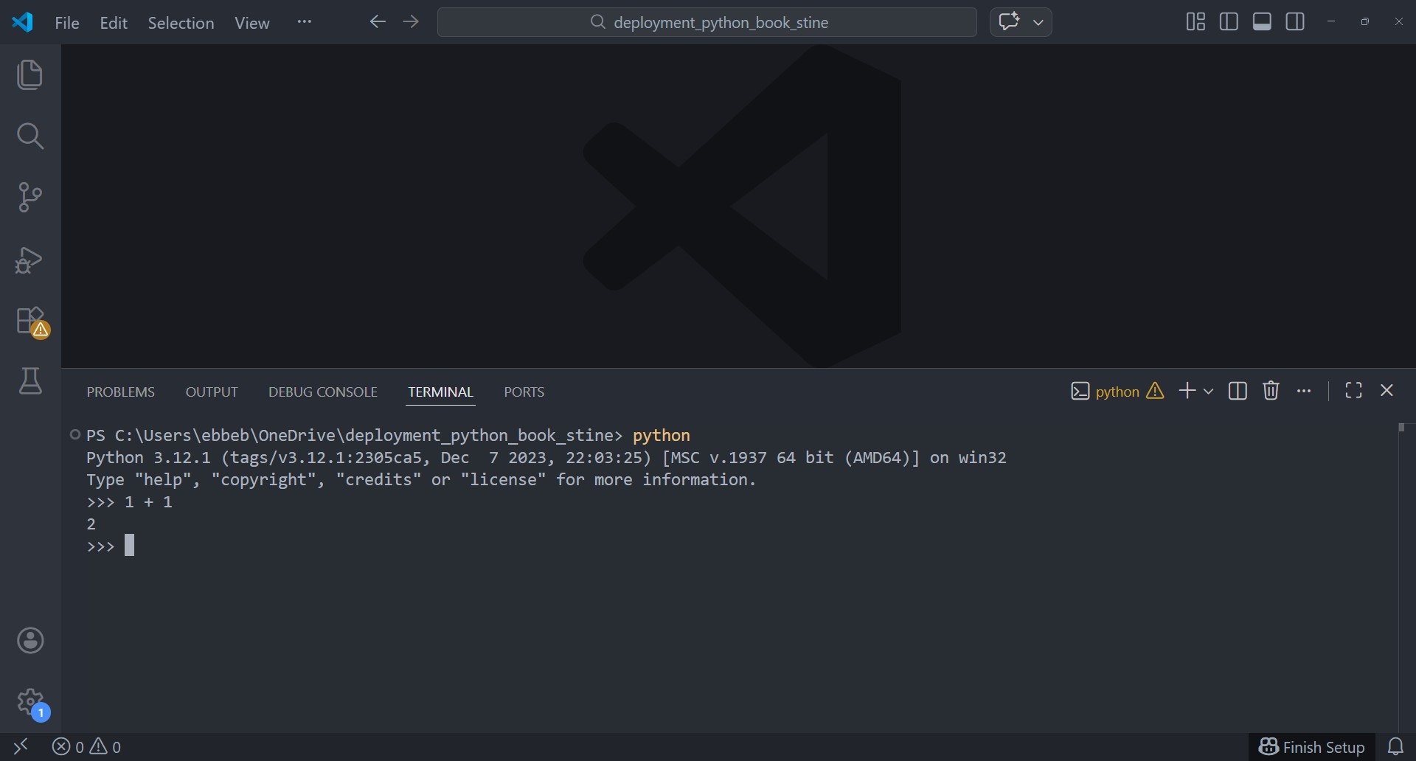Click the errors and warnings status indicator
The width and height of the screenshot is (1416, 761).
86,747
